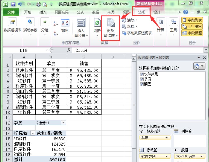The image size is (209, 162).
Task: Open the 排序 dialog button
Action: (x=65, y=26)
